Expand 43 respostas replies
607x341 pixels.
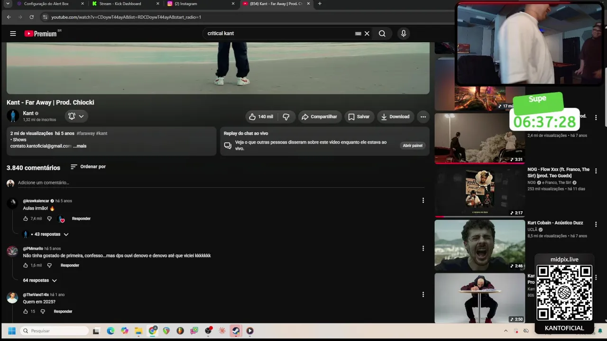[46, 234]
